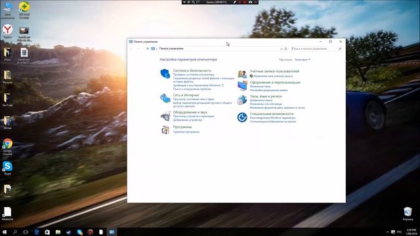420x236 pixels.
Task: Expand the address bar history dropdown
Action: [x=282, y=49]
